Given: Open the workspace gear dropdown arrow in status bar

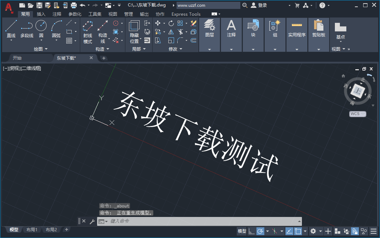Looking at the screenshot, I should point(321,231).
